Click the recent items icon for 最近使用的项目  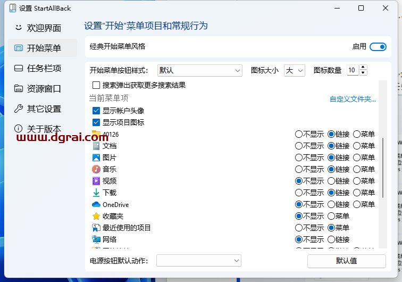click(96, 228)
